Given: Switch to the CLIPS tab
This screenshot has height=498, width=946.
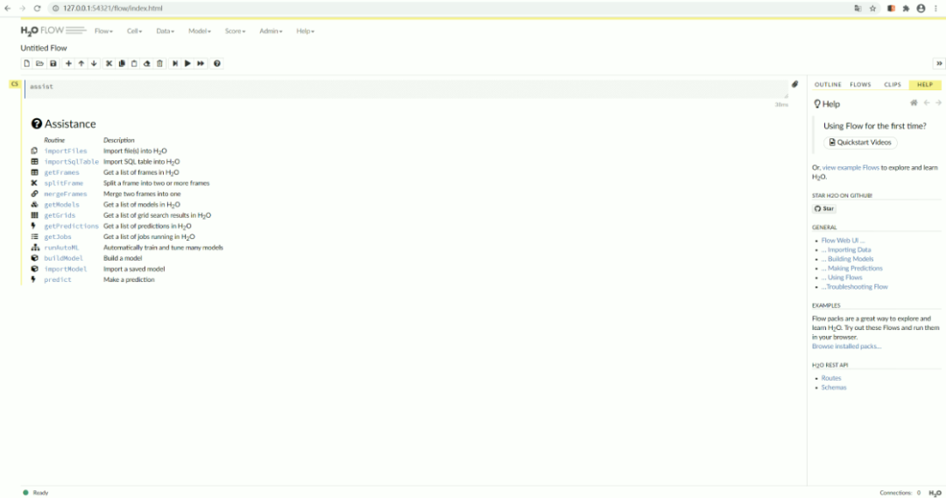Looking at the screenshot, I should click(x=893, y=85).
